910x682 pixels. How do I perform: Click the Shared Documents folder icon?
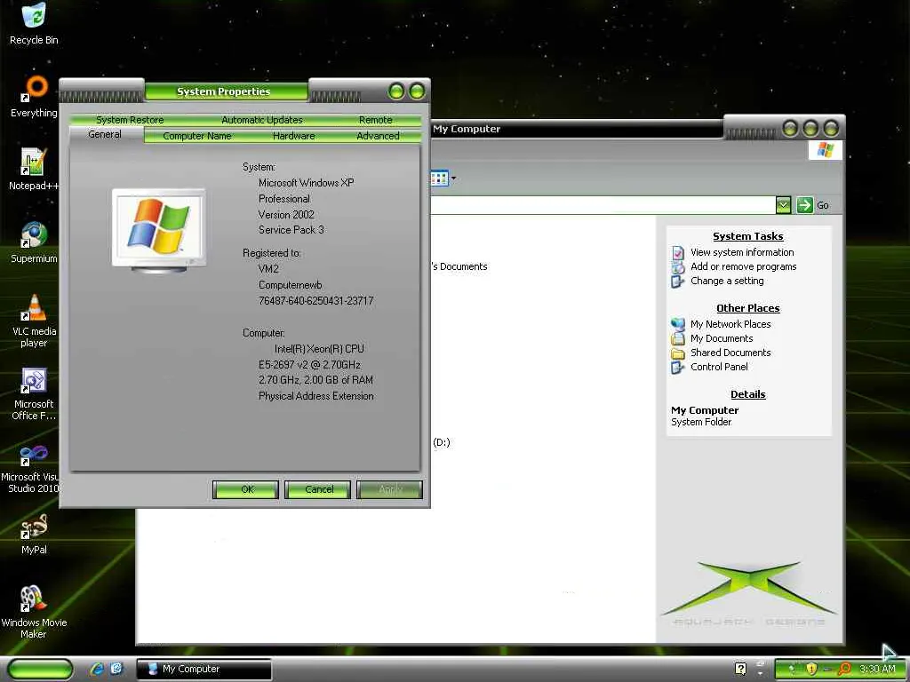(678, 353)
